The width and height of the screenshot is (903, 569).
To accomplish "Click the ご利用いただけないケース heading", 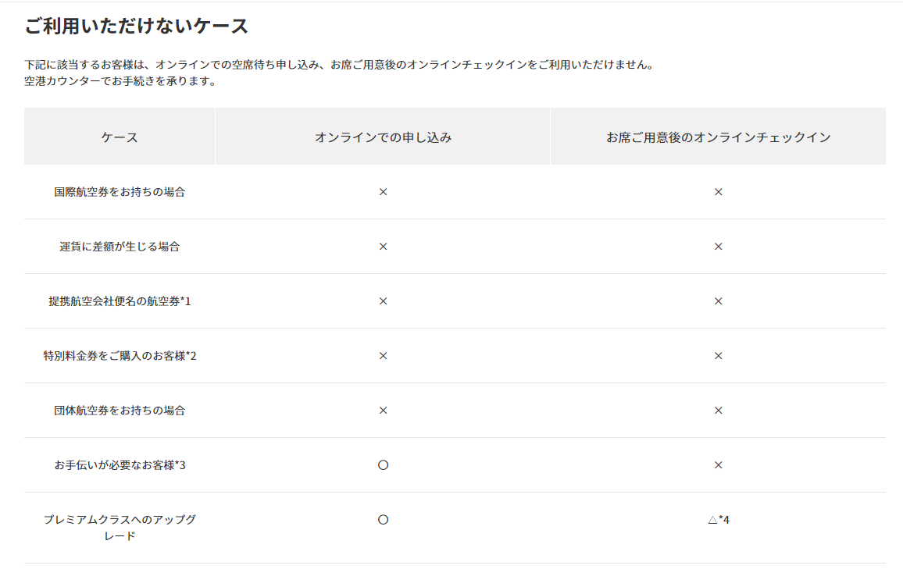I will pyautogui.click(x=137, y=27).
